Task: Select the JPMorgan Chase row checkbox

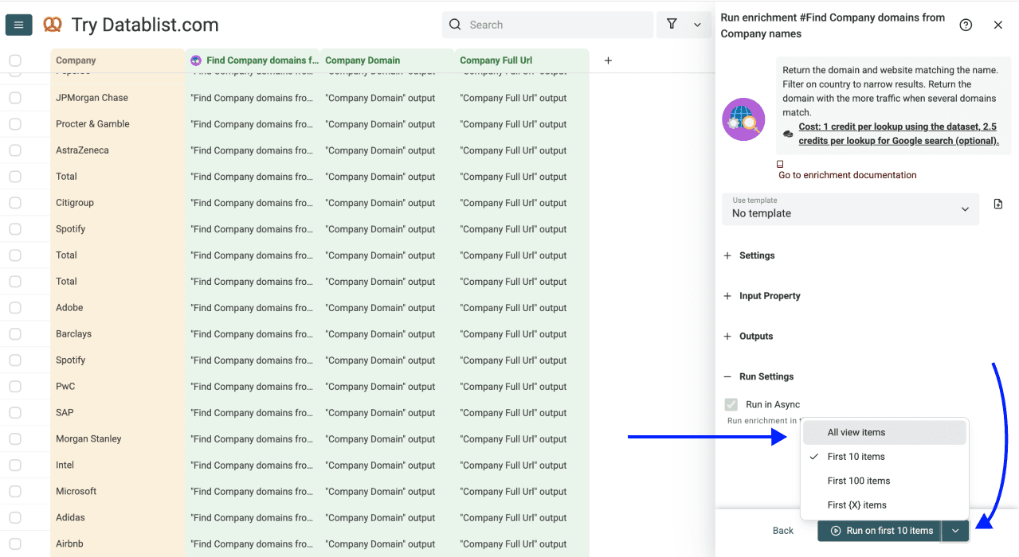Action: point(14,97)
